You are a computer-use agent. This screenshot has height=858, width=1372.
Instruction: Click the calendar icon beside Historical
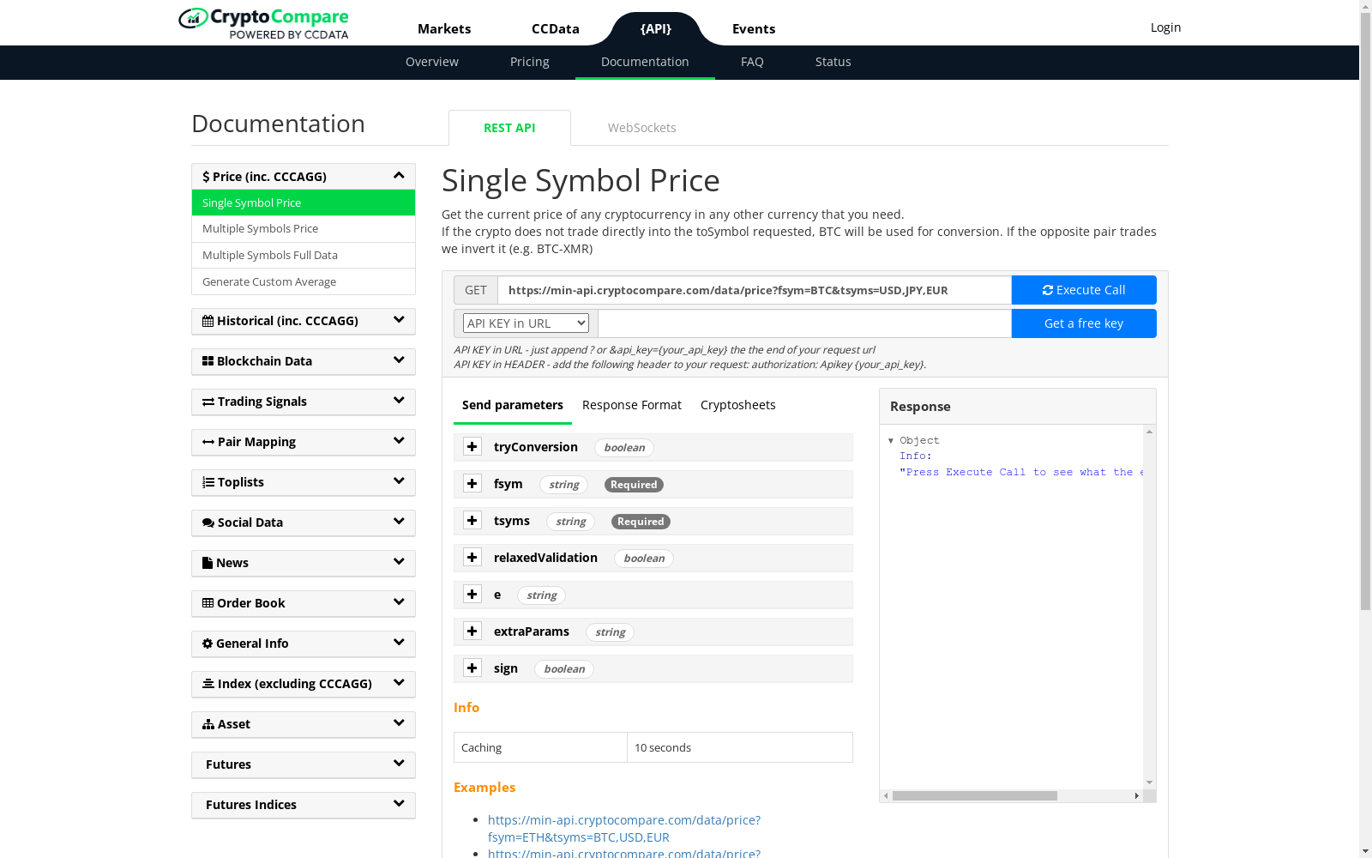tap(208, 321)
